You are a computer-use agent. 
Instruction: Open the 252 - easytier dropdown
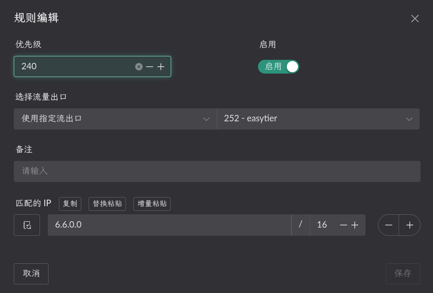[318, 119]
